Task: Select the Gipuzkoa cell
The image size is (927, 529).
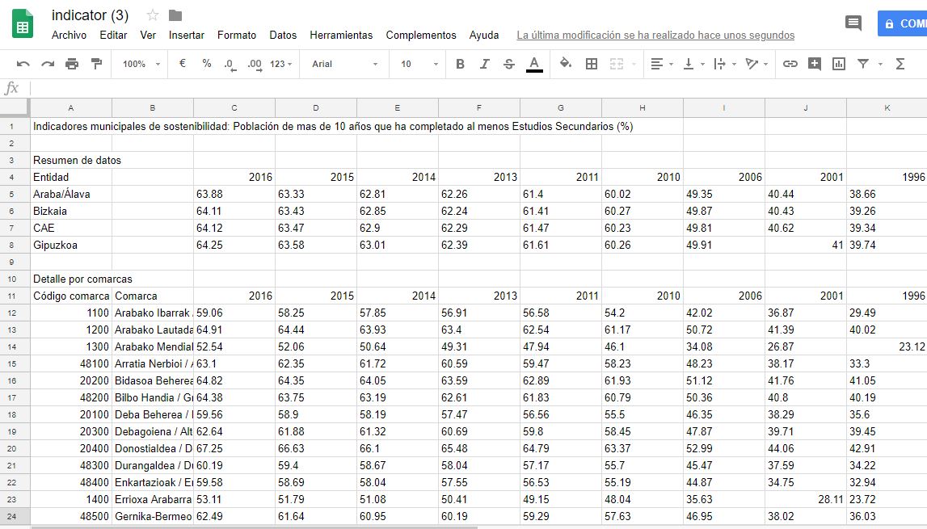Action: pos(71,245)
